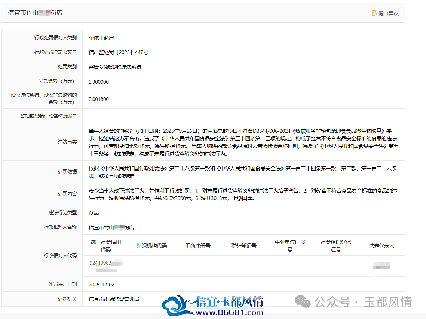The image size is (426, 319).
Task: Select the text starting 责令当事人改正违法行为
Action: (x=243, y=194)
